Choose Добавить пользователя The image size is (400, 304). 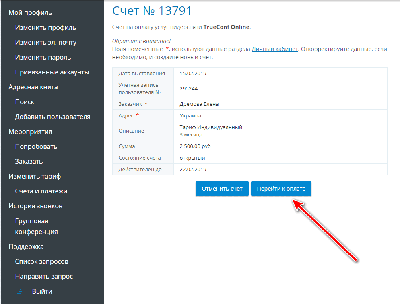point(53,117)
